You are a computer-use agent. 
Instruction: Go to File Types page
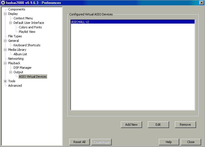click(15, 36)
